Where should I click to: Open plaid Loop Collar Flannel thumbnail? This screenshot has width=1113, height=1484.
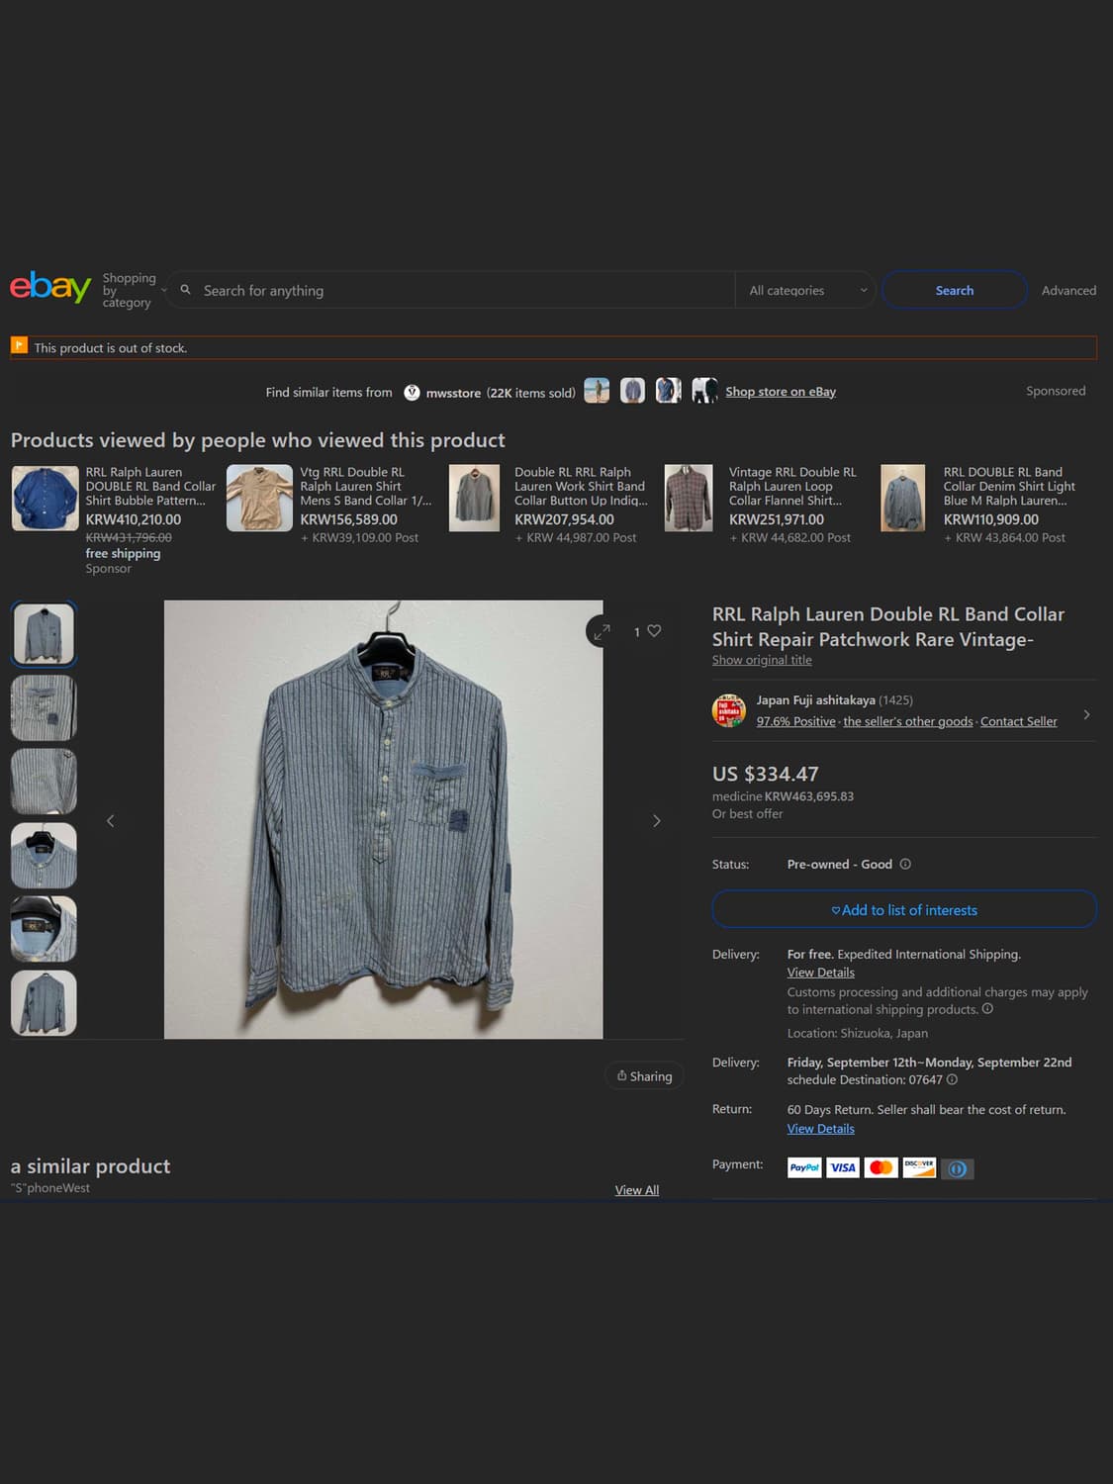point(689,499)
